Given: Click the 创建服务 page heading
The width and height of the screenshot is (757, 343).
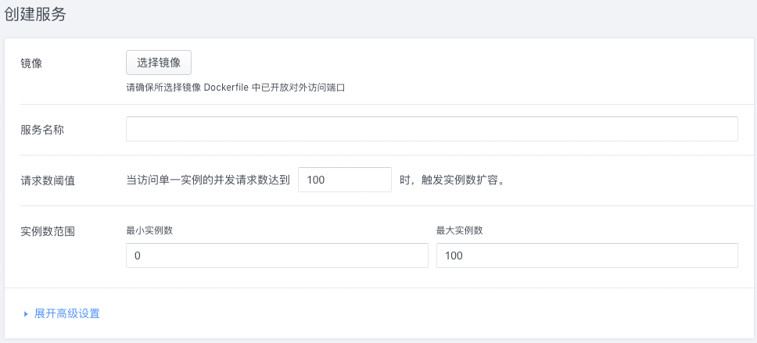Looking at the screenshot, I should [34, 16].
